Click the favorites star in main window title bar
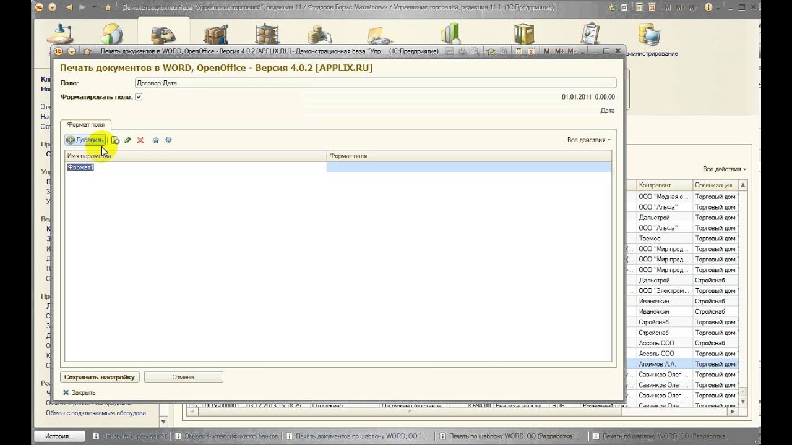The width and height of the screenshot is (792, 445). click(108, 7)
